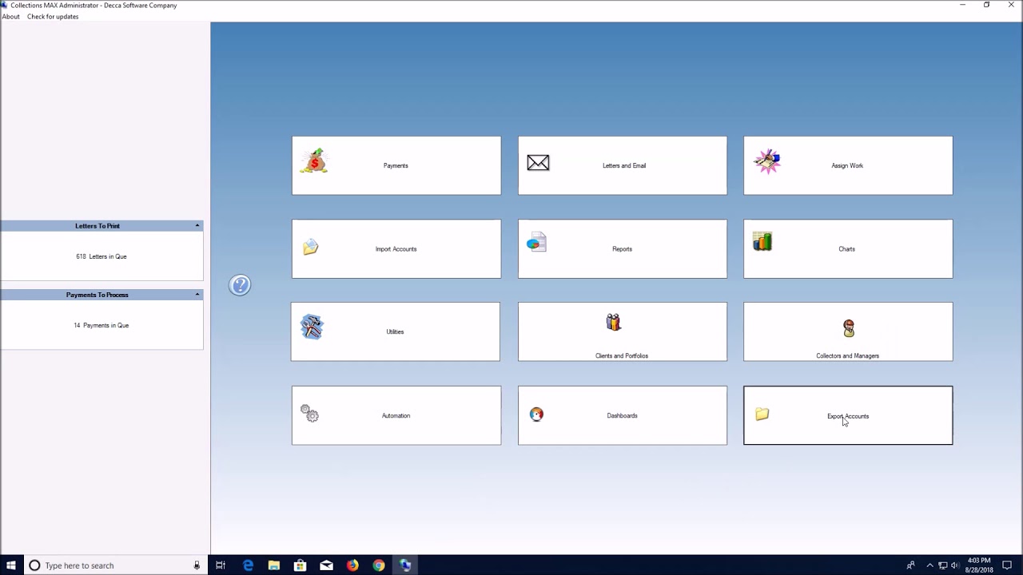Open the Reports tile
The width and height of the screenshot is (1023, 575).
(x=623, y=248)
